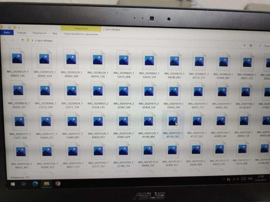
Task: Open Google Chrome from the taskbar
Action: (58, 183)
